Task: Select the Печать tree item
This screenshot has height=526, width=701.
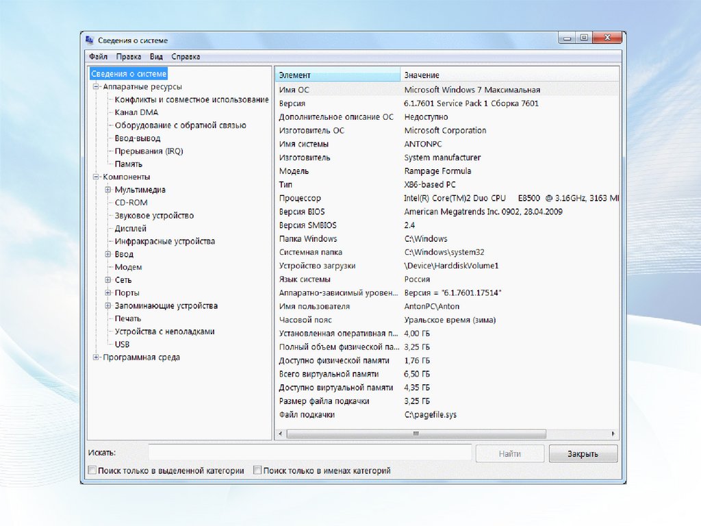Action: click(128, 318)
